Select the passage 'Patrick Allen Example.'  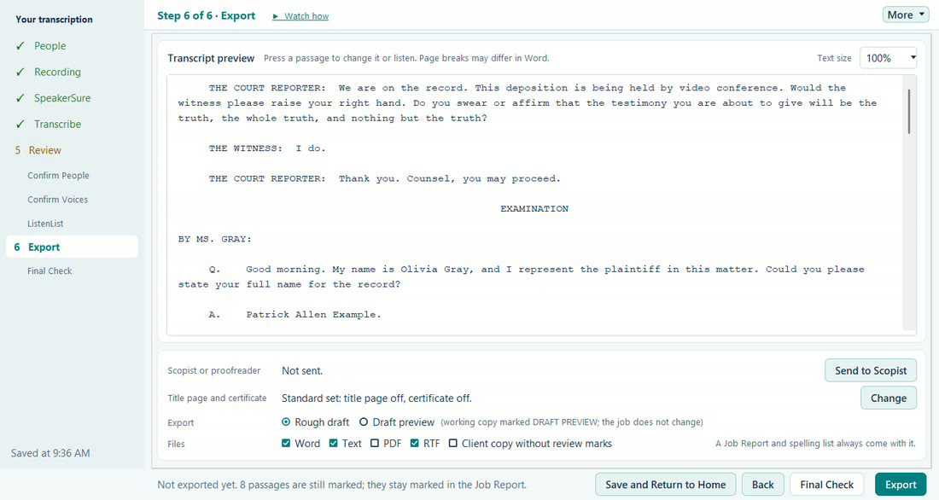[x=313, y=314]
